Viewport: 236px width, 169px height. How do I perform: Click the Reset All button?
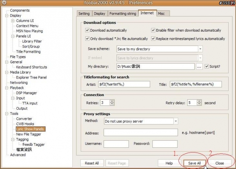92,163
